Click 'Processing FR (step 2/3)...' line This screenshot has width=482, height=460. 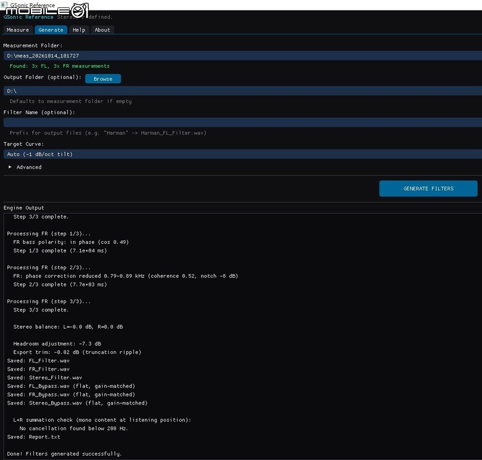pyautogui.click(x=49, y=267)
